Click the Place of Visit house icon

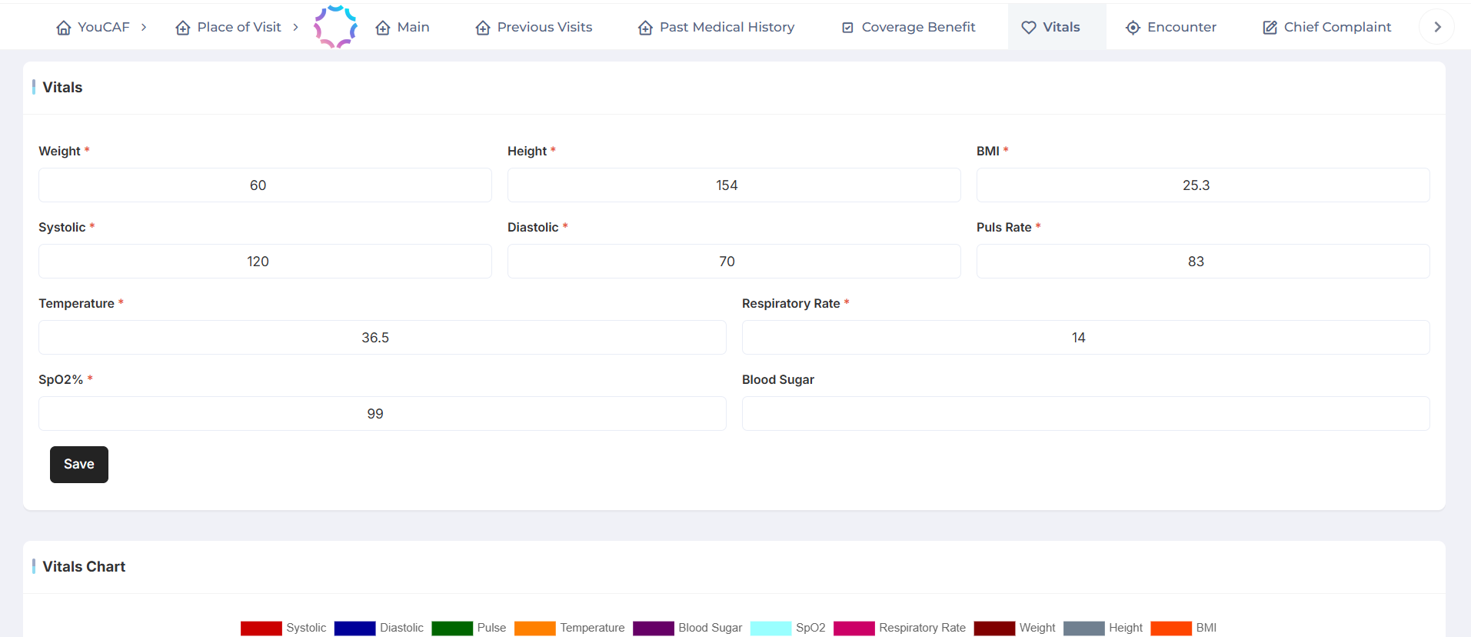tap(183, 28)
